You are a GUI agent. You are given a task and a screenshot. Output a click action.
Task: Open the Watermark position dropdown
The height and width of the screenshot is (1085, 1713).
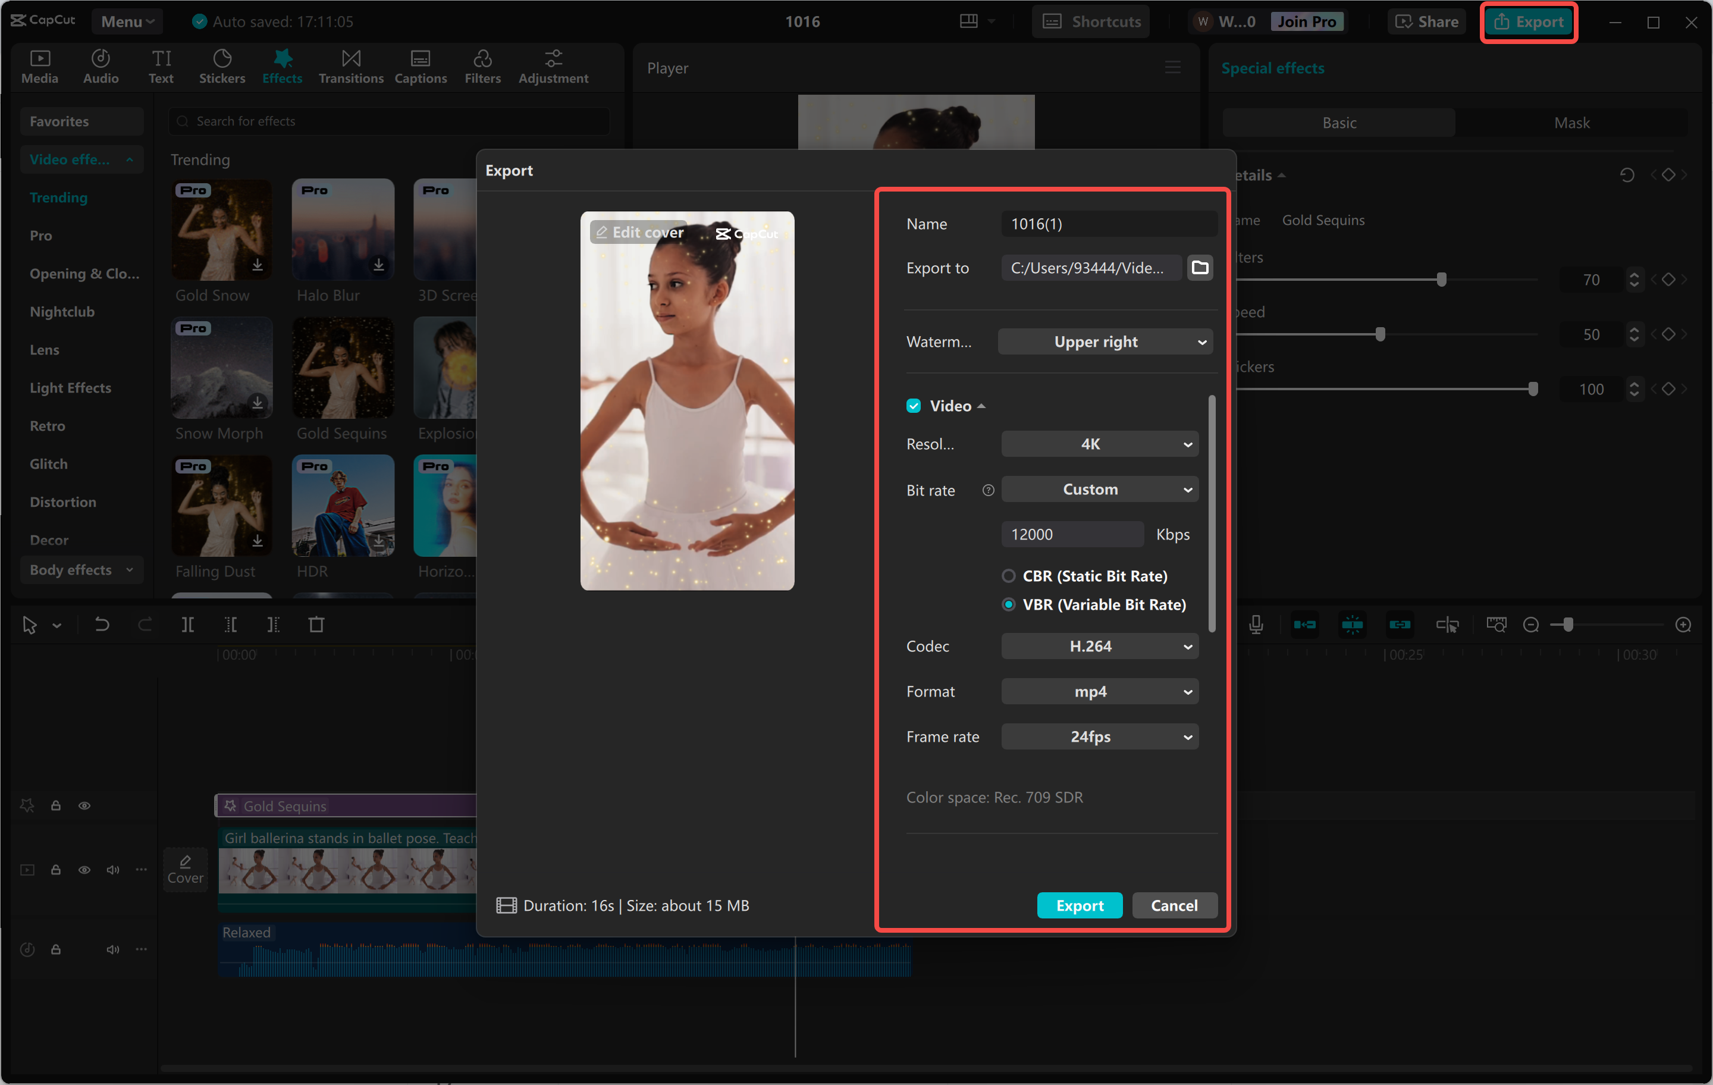[x=1105, y=341]
